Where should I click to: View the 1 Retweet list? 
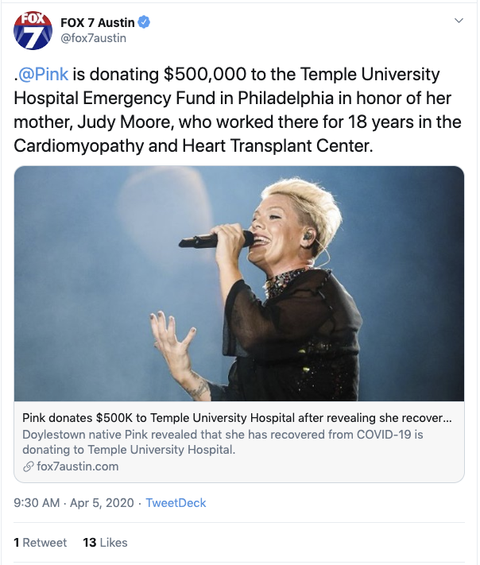[x=41, y=543]
